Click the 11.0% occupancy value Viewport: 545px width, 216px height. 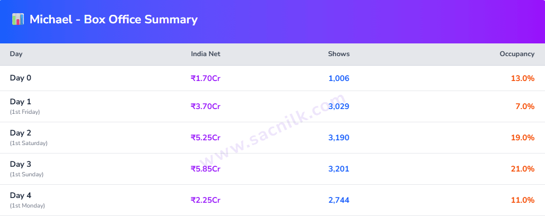pyautogui.click(x=522, y=200)
